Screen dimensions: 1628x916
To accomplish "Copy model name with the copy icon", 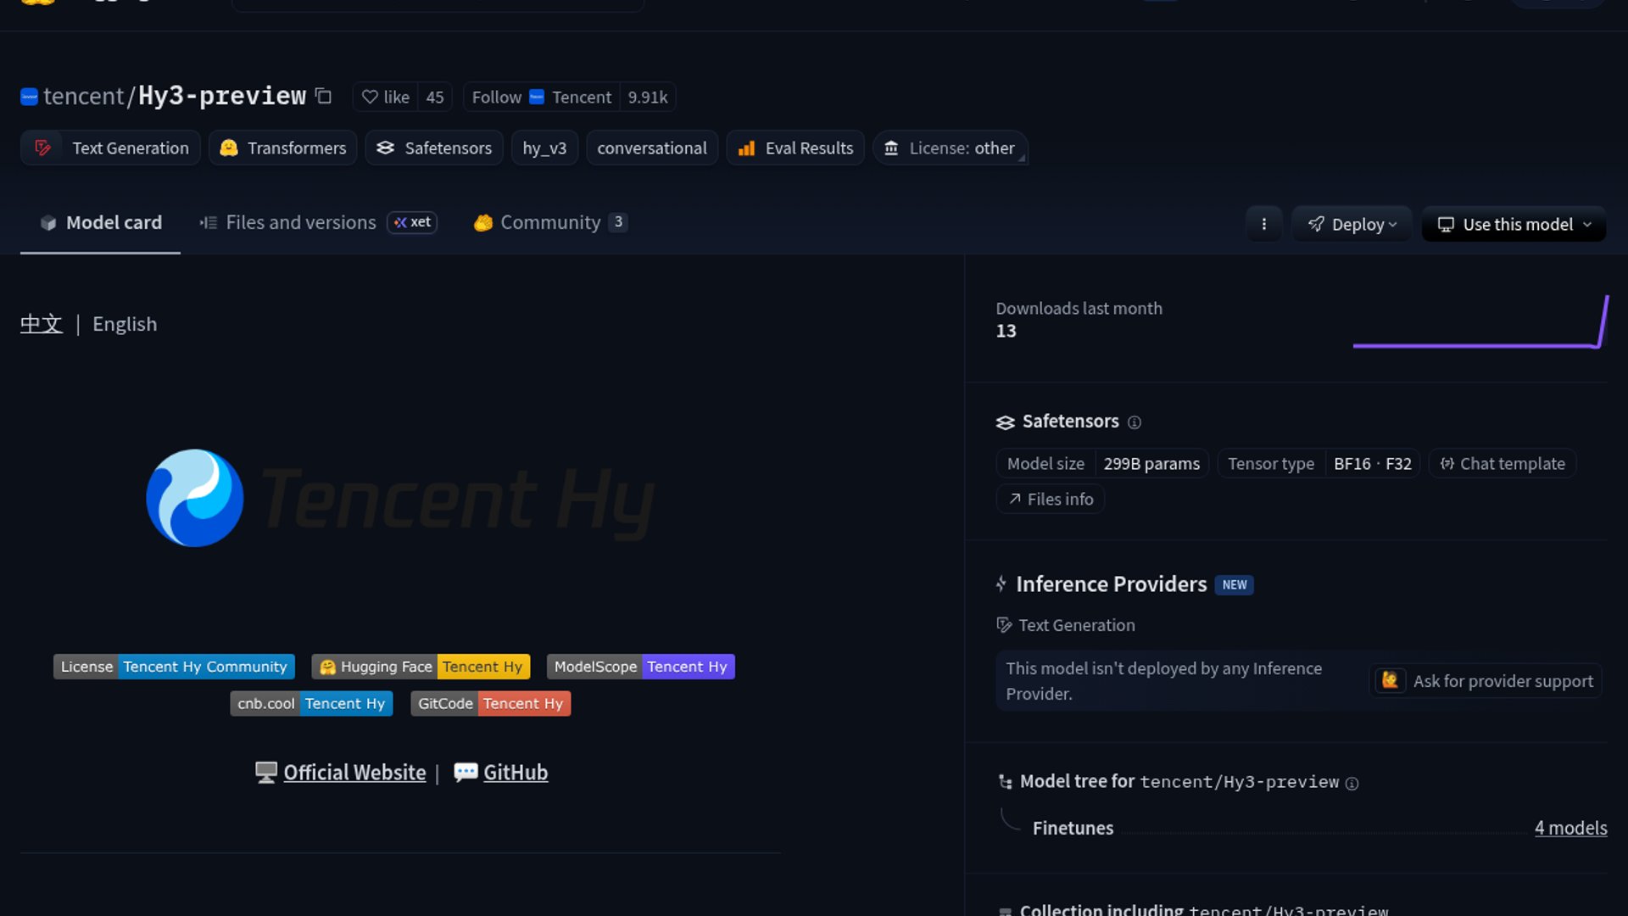I will point(323,96).
